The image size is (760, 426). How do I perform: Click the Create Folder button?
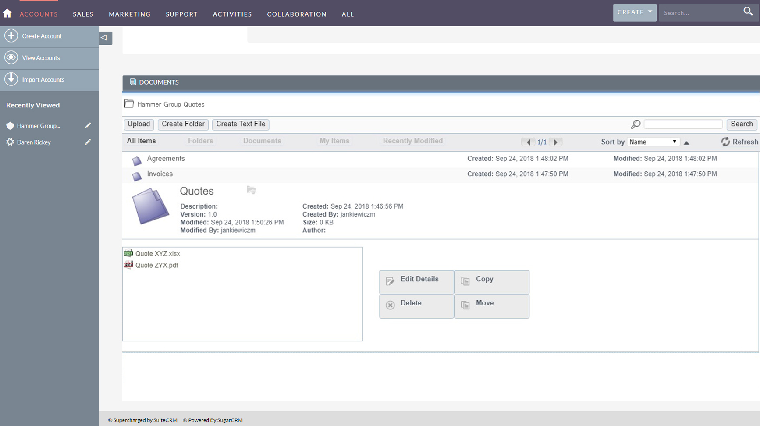coord(183,124)
